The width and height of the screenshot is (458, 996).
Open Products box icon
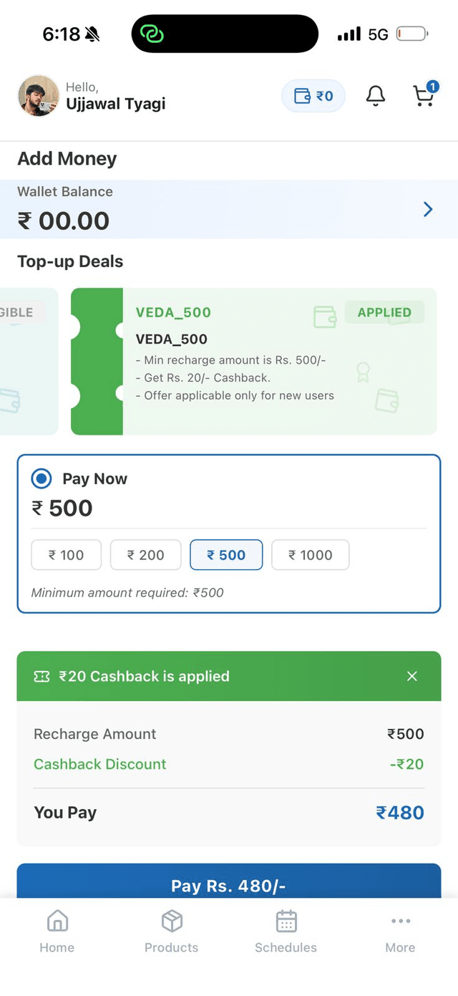[x=172, y=922]
